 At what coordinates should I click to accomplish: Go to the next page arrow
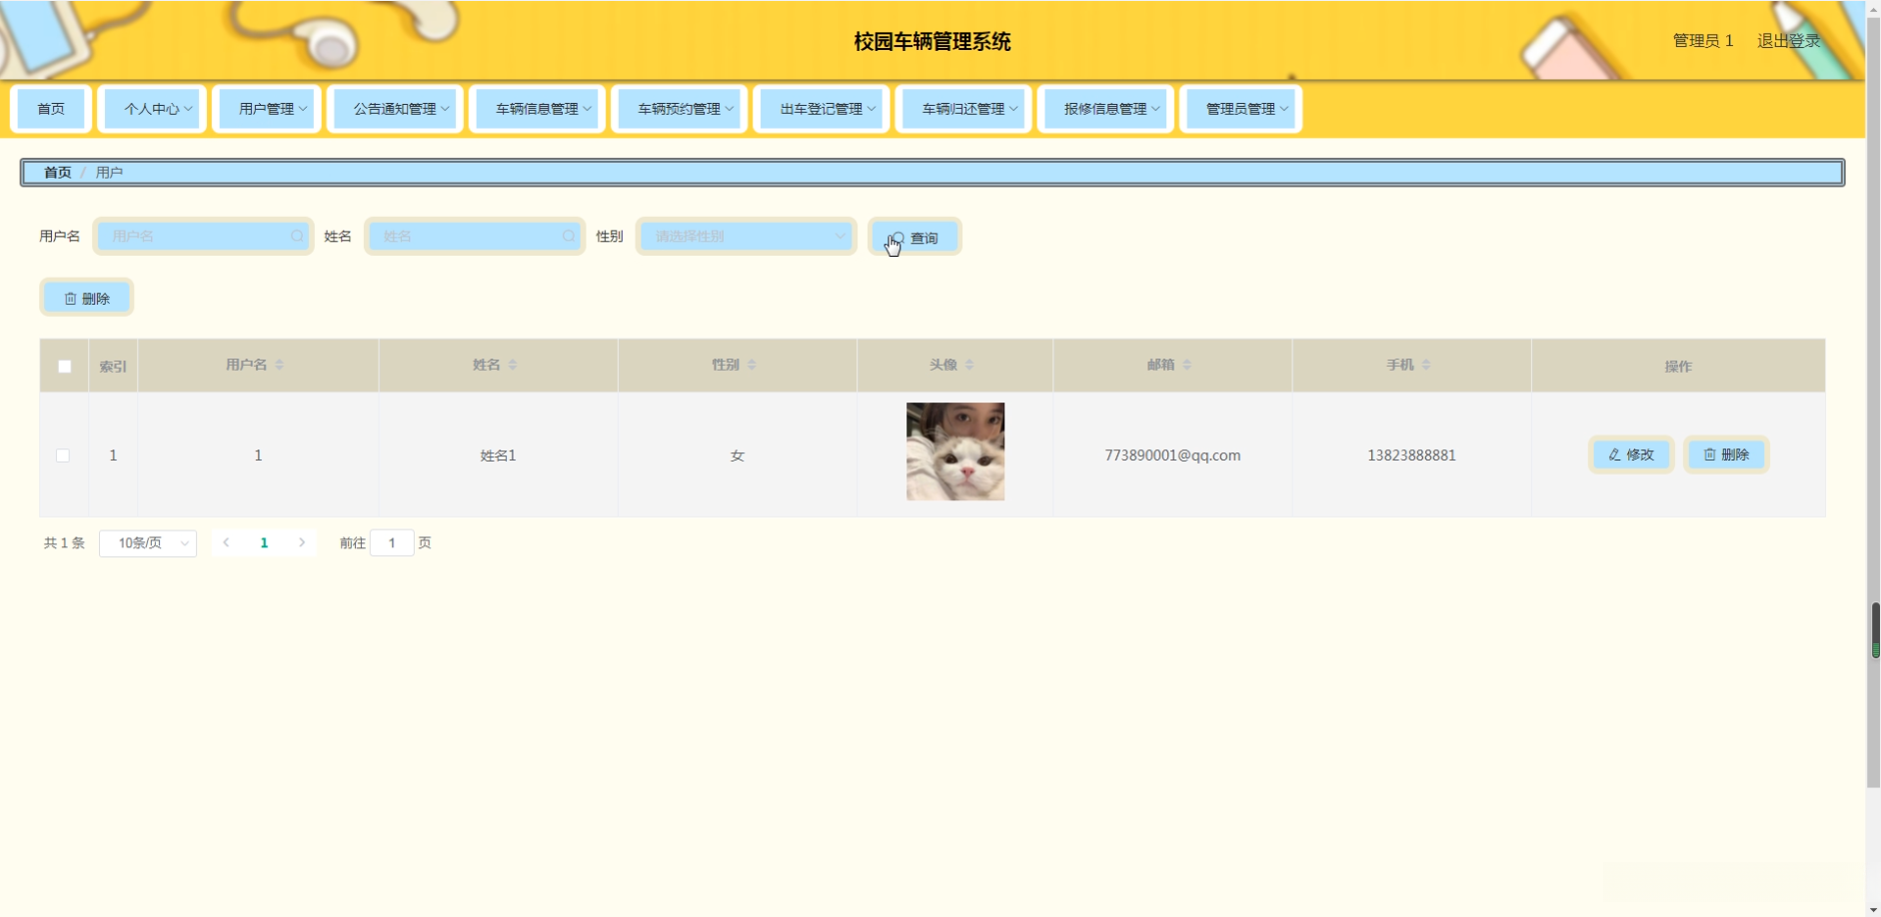tap(302, 542)
